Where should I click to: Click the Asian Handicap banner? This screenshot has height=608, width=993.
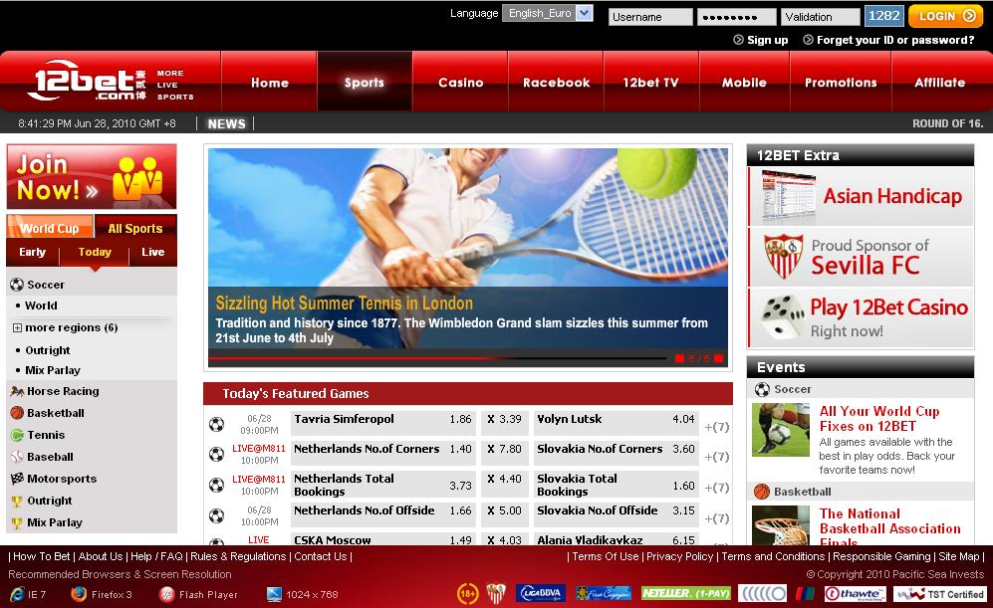(x=861, y=197)
